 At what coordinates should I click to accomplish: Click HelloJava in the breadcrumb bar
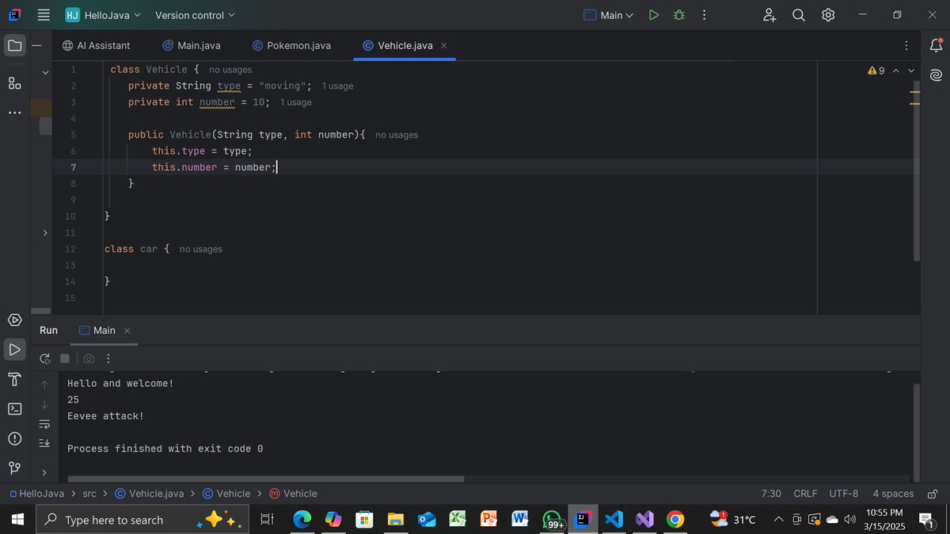pos(36,494)
